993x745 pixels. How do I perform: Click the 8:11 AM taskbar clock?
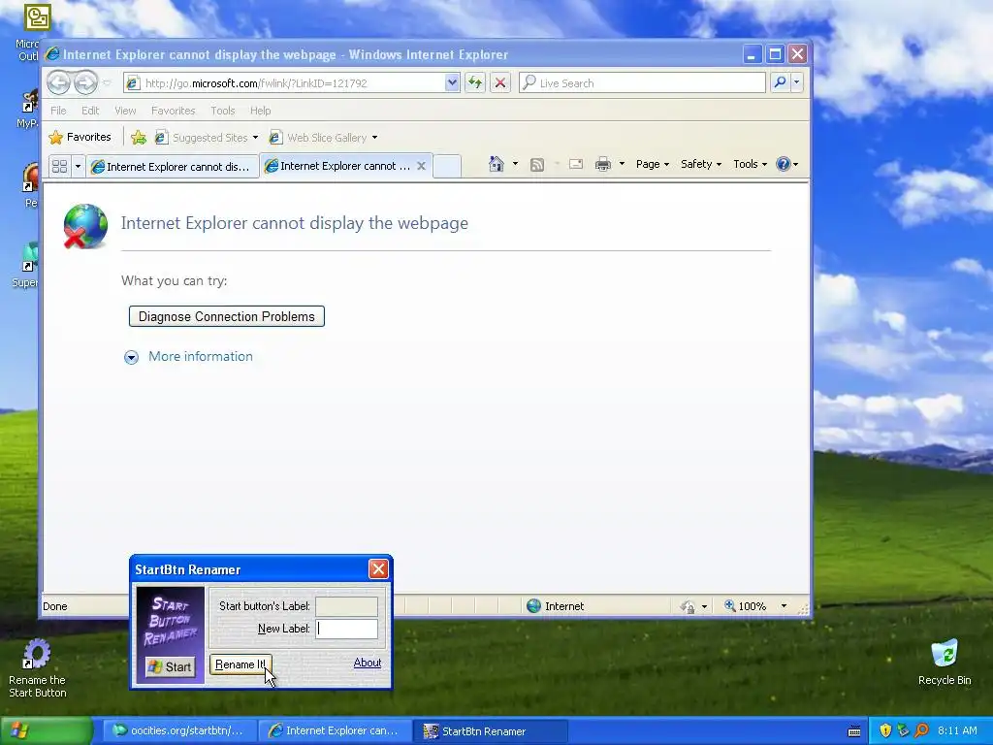[957, 730]
